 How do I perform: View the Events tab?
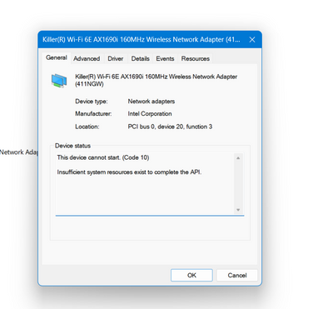coord(165,58)
